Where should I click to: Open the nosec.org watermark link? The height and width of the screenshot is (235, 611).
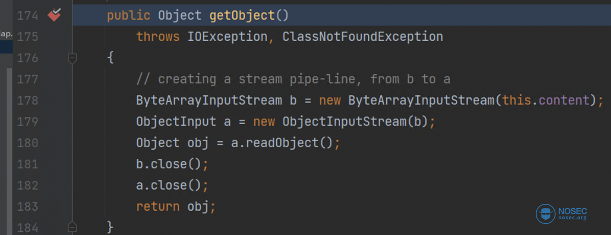coord(572,218)
